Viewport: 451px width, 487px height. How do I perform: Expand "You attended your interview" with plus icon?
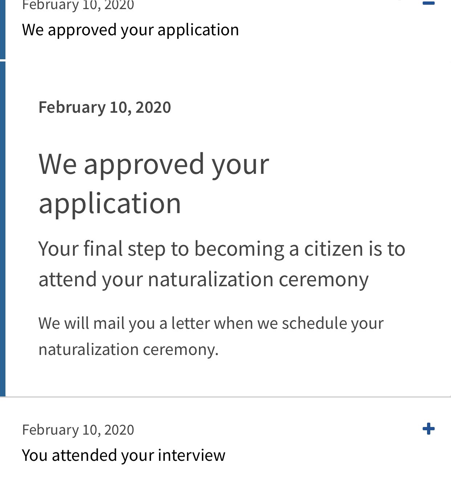pos(428,429)
